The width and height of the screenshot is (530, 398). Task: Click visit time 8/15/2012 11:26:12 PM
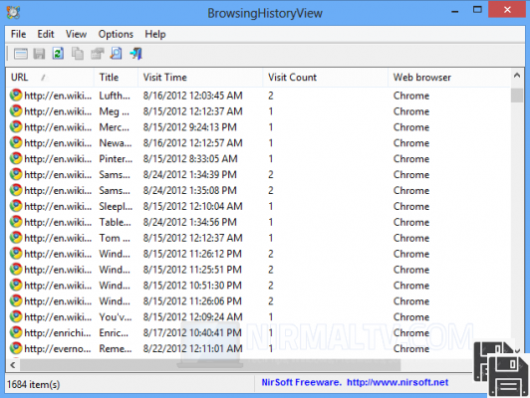pyautogui.click(x=192, y=254)
